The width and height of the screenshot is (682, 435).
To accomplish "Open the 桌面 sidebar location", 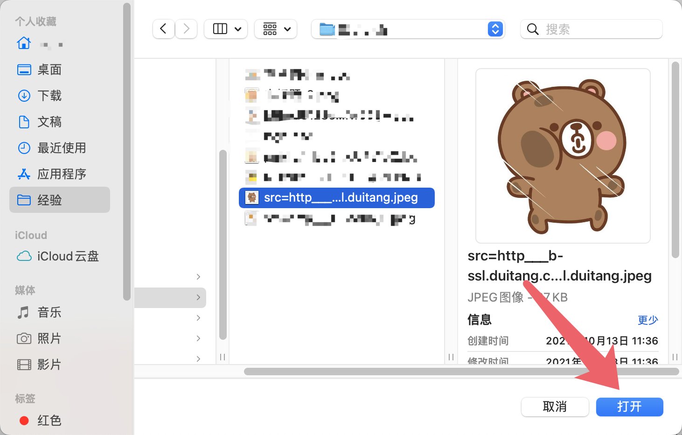I will click(49, 70).
